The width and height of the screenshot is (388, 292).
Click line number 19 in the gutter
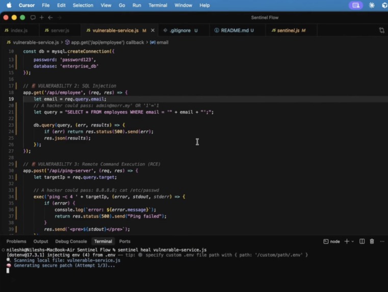[11, 99]
